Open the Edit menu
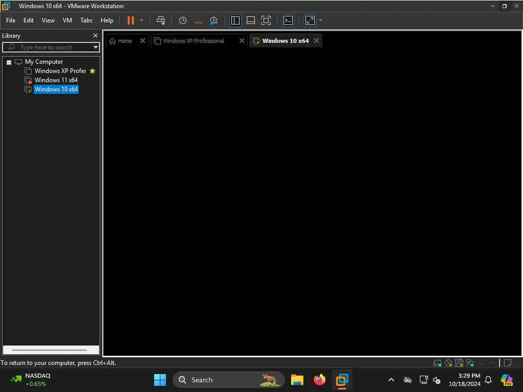523x392 pixels. coord(29,20)
